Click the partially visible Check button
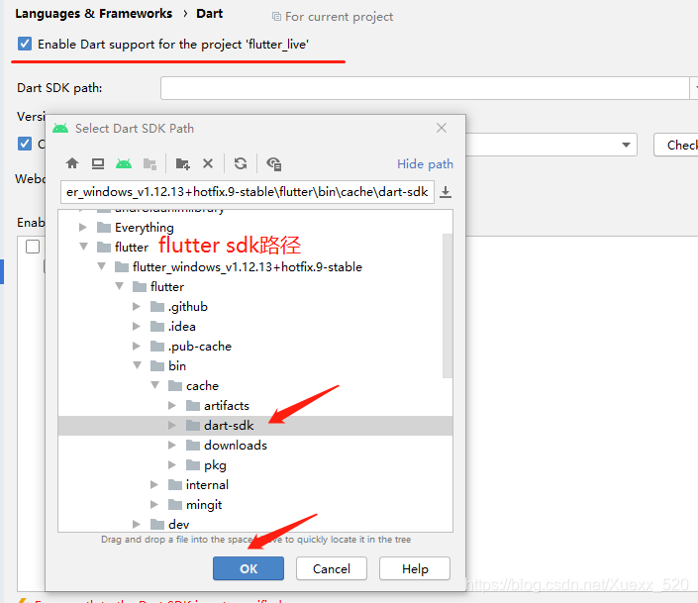 pos(675,145)
